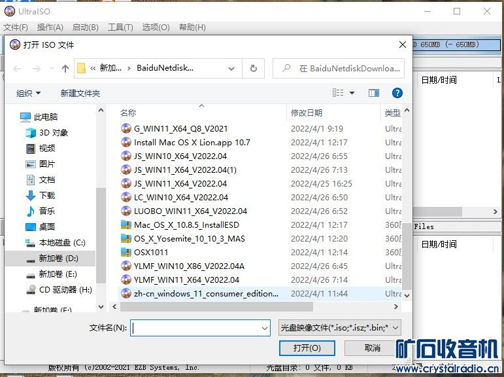Viewport: 504px width, 377px height.
Task: Click the 打开(O) button
Action: coord(307,348)
